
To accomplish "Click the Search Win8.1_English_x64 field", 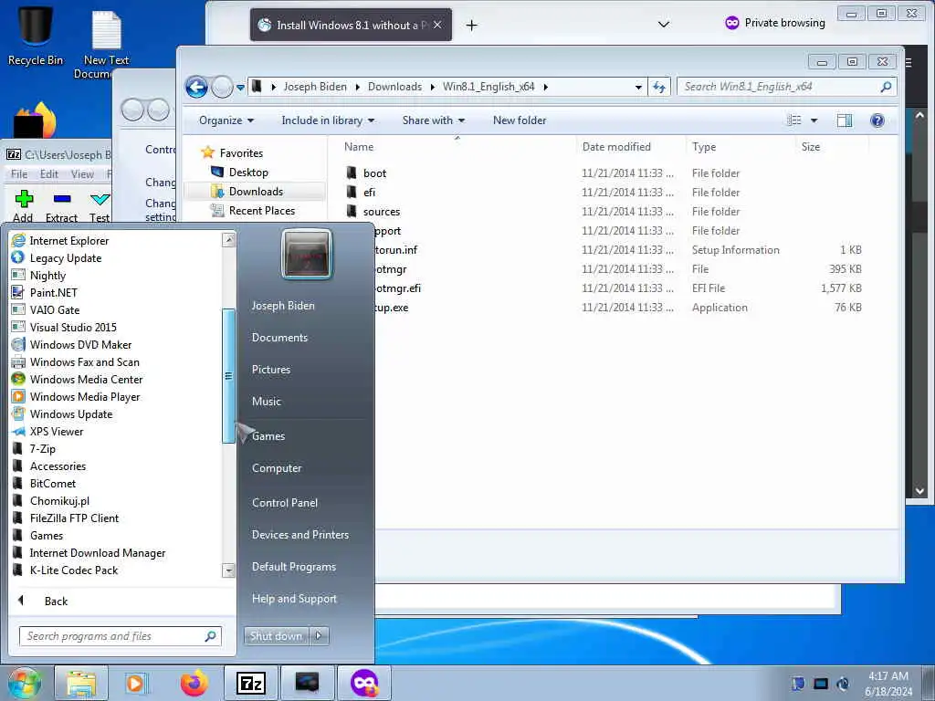I will (786, 87).
